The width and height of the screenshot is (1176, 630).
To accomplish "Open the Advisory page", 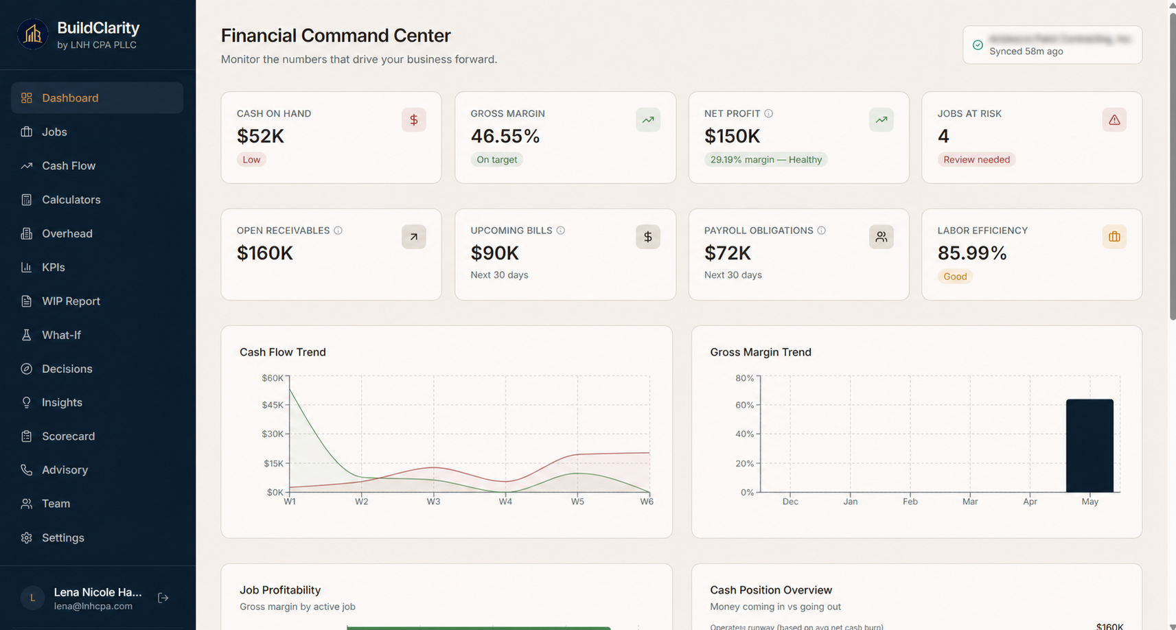I will (x=97, y=470).
